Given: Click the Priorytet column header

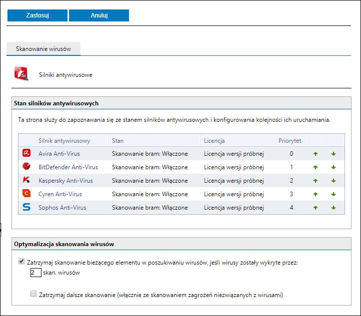Looking at the screenshot, I should click(289, 141).
